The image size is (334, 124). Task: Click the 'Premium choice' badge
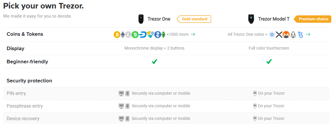coord(313,19)
